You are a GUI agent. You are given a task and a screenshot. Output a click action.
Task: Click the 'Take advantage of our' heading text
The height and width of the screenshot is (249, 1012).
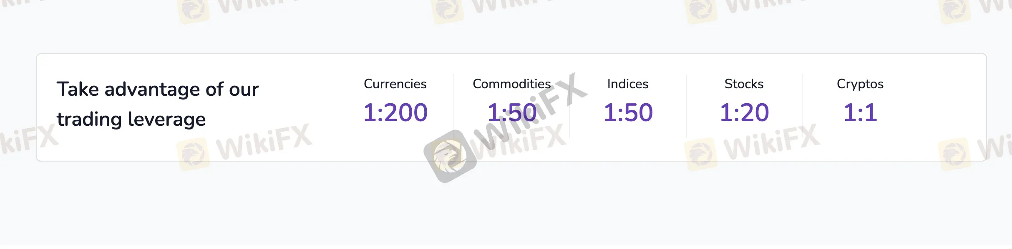[x=158, y=89]
